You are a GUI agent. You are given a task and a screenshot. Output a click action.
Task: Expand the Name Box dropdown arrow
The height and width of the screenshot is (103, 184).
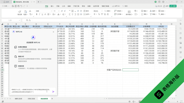[x=20, y=20]
